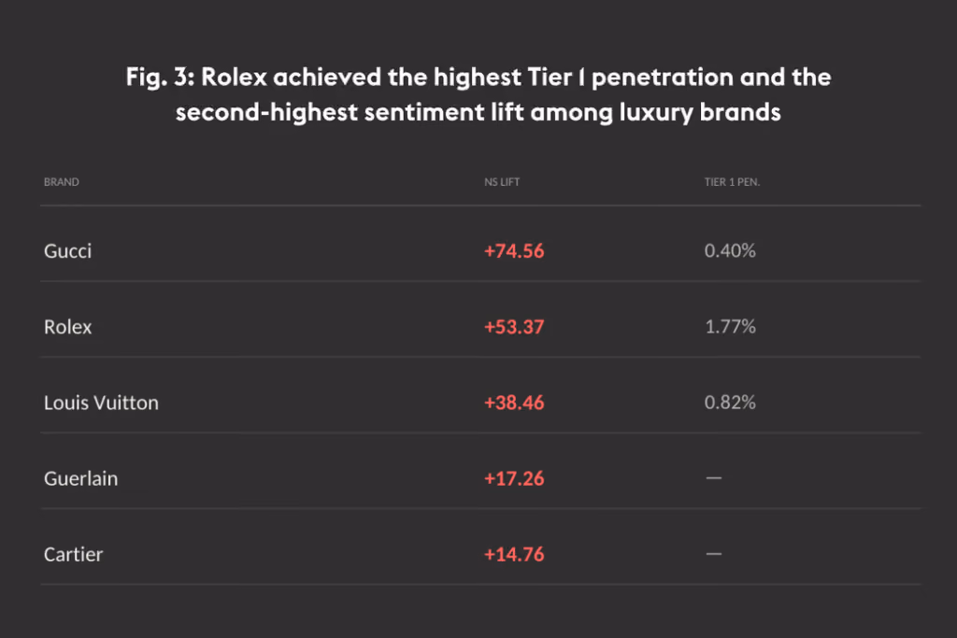Screen dimensions: 957x638
Task: Click Rolex's +53.37 NS lift value
Action: tap(514, 327)
